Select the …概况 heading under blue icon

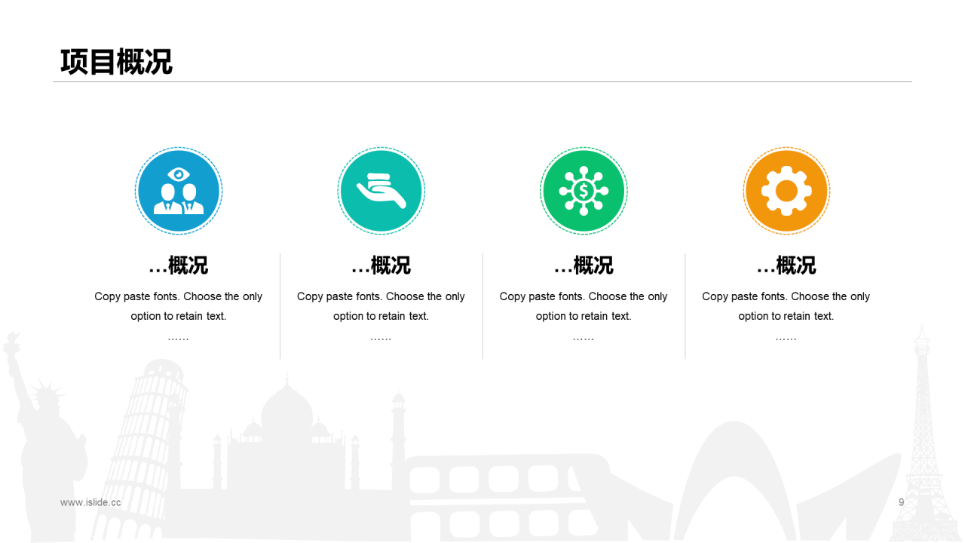click(x=179, y=265)
